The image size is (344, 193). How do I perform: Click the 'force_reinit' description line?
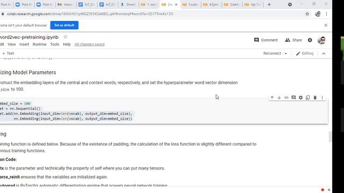coord(54,177)
